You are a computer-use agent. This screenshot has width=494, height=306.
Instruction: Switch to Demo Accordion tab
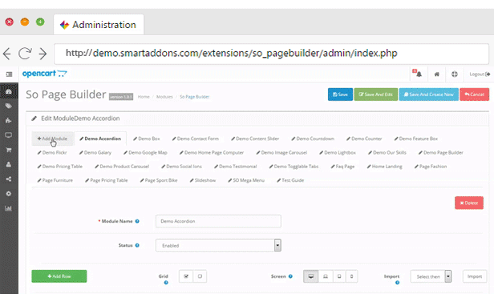[x=100, y=139]
